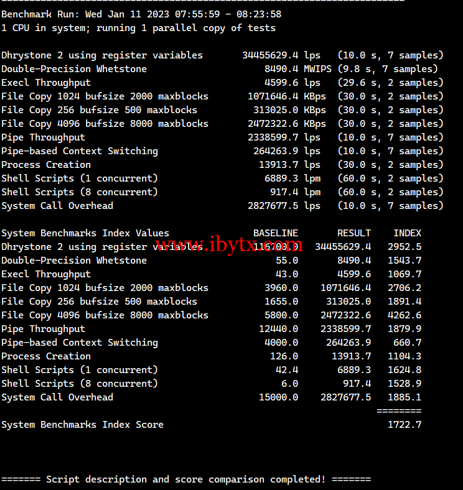This screenshot has width=463, height=490.
Task: Click the Double-Precision Whetstone index 1543.7
Action: pyautogui.click(x=404, y=261)
